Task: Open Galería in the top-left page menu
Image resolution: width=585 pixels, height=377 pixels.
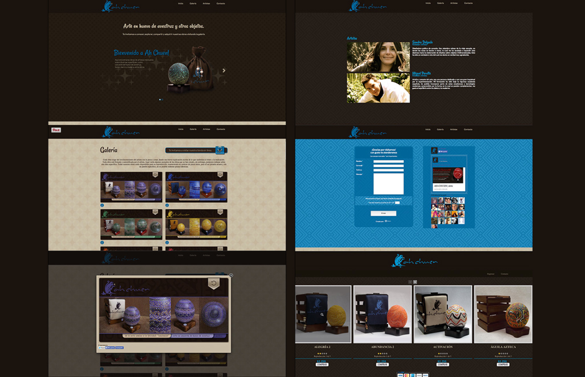Action: click(x=193, y=3)
